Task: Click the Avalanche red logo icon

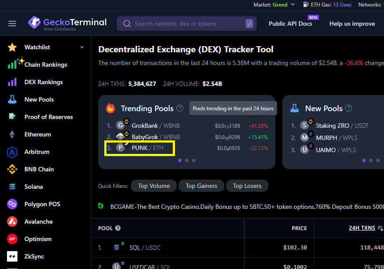Action: tap(12, 221)
